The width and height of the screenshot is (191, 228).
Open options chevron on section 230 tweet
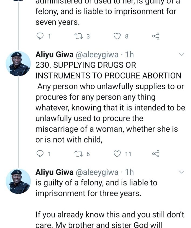182,55
